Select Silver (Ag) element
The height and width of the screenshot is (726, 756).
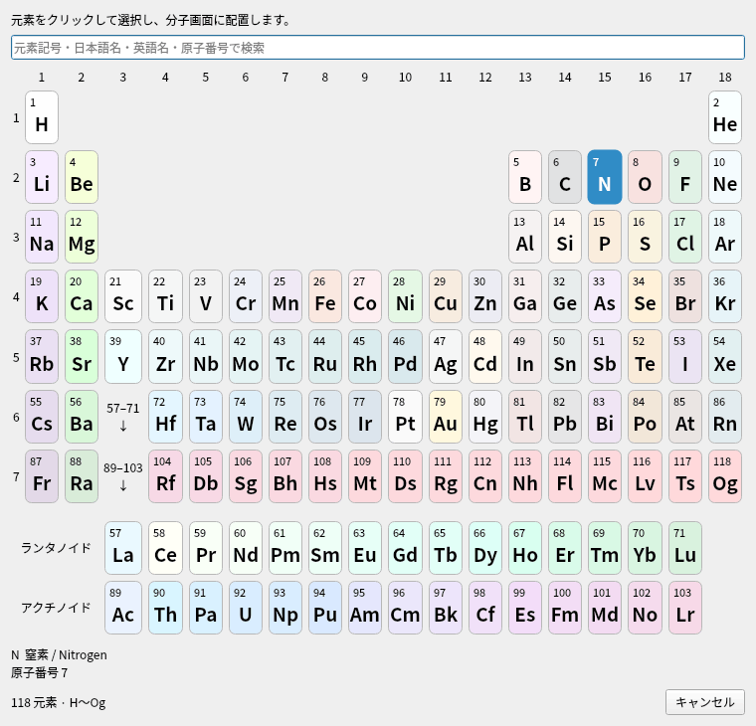click(x=446, y=357)
